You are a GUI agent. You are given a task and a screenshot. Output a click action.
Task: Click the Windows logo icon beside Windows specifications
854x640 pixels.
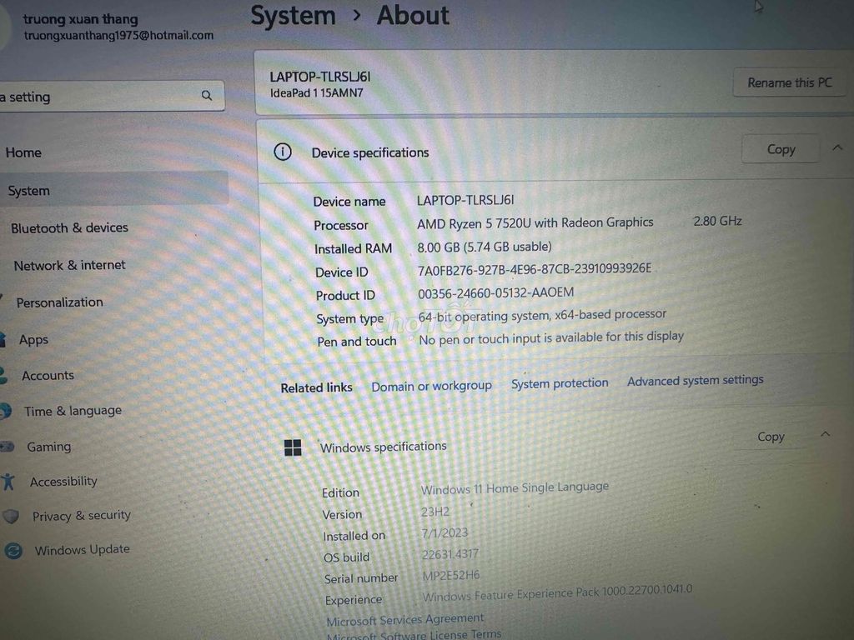293,447
